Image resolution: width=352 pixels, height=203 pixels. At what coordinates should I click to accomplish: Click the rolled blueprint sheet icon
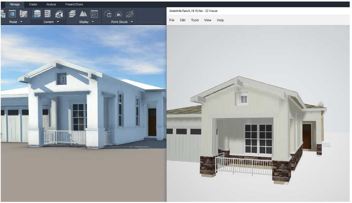pos(23,14)
